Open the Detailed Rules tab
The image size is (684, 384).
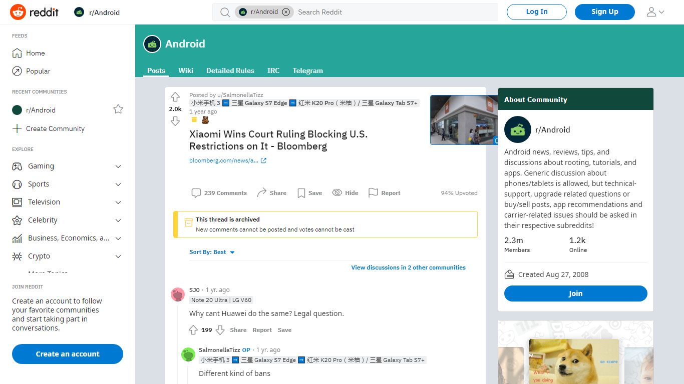pos(230,70)
